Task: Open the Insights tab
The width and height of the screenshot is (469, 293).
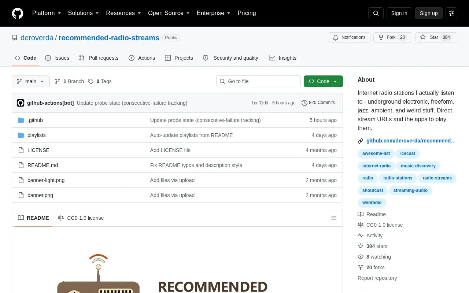Action: tap(282, 58)
